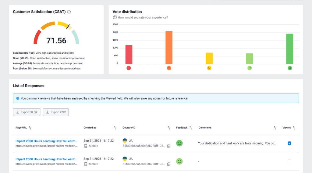Click the second row's Mobile device icon
The height and width of the screenshot is (173, 312).
point(86,164)
